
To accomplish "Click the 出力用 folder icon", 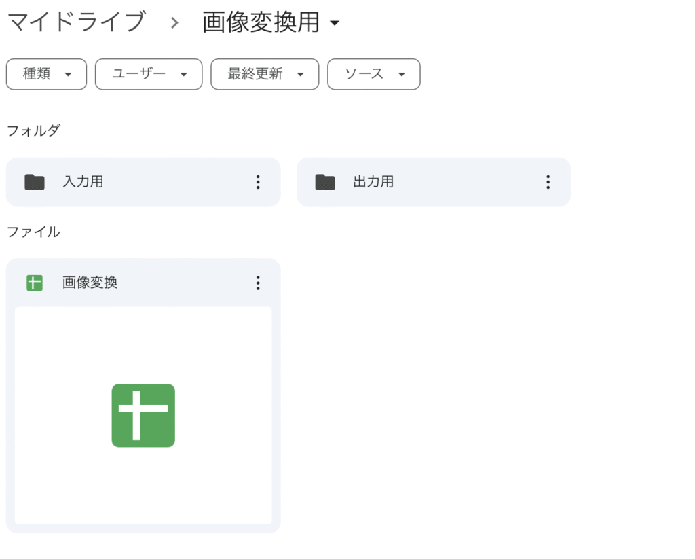I will pyautogui.click(x=325, y=182).
